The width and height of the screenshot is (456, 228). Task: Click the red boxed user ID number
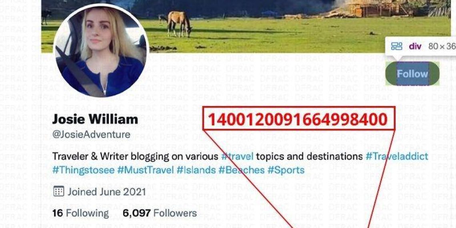299,118
